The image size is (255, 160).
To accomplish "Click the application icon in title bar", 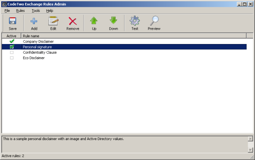I will tap(4, 4).
